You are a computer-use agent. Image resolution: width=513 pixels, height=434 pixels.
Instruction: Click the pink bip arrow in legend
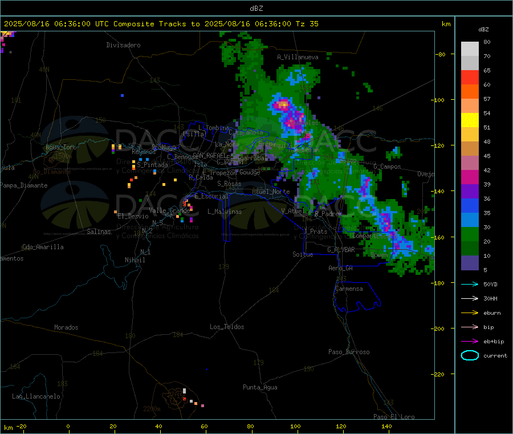(x=470, y=327)
